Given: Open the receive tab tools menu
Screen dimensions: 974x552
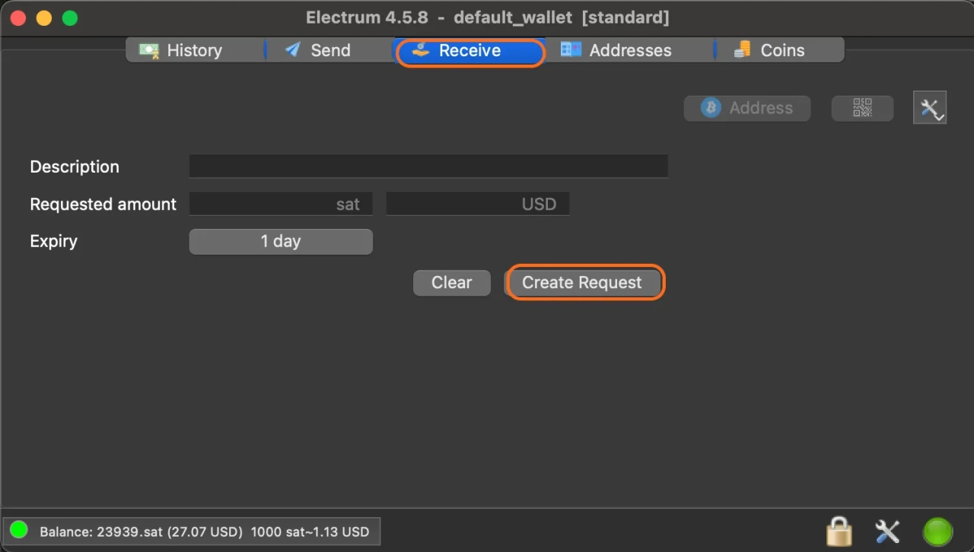Looking at the screenshot, I should 930,108.
